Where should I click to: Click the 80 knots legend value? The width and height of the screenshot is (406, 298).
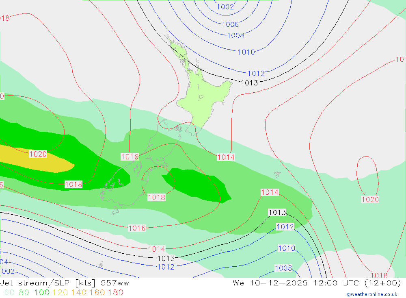point(24,292)
